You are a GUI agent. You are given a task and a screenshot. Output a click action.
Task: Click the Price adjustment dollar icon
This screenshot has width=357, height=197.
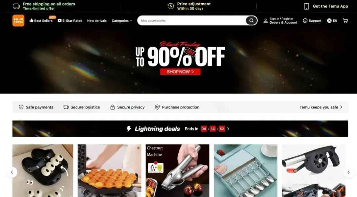tap(171, 6)
